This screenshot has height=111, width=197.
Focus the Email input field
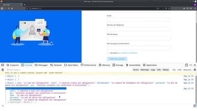(x=139, y=20)
